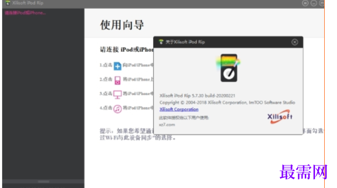This screenshot has width=337, height=188.
Task: Click the sidebar bottom resize handle bar
Action: [x=44, y=181]
